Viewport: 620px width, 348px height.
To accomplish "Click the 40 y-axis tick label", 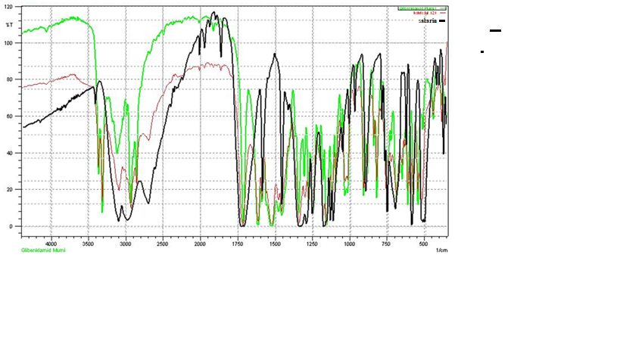I will click(10, 153).
